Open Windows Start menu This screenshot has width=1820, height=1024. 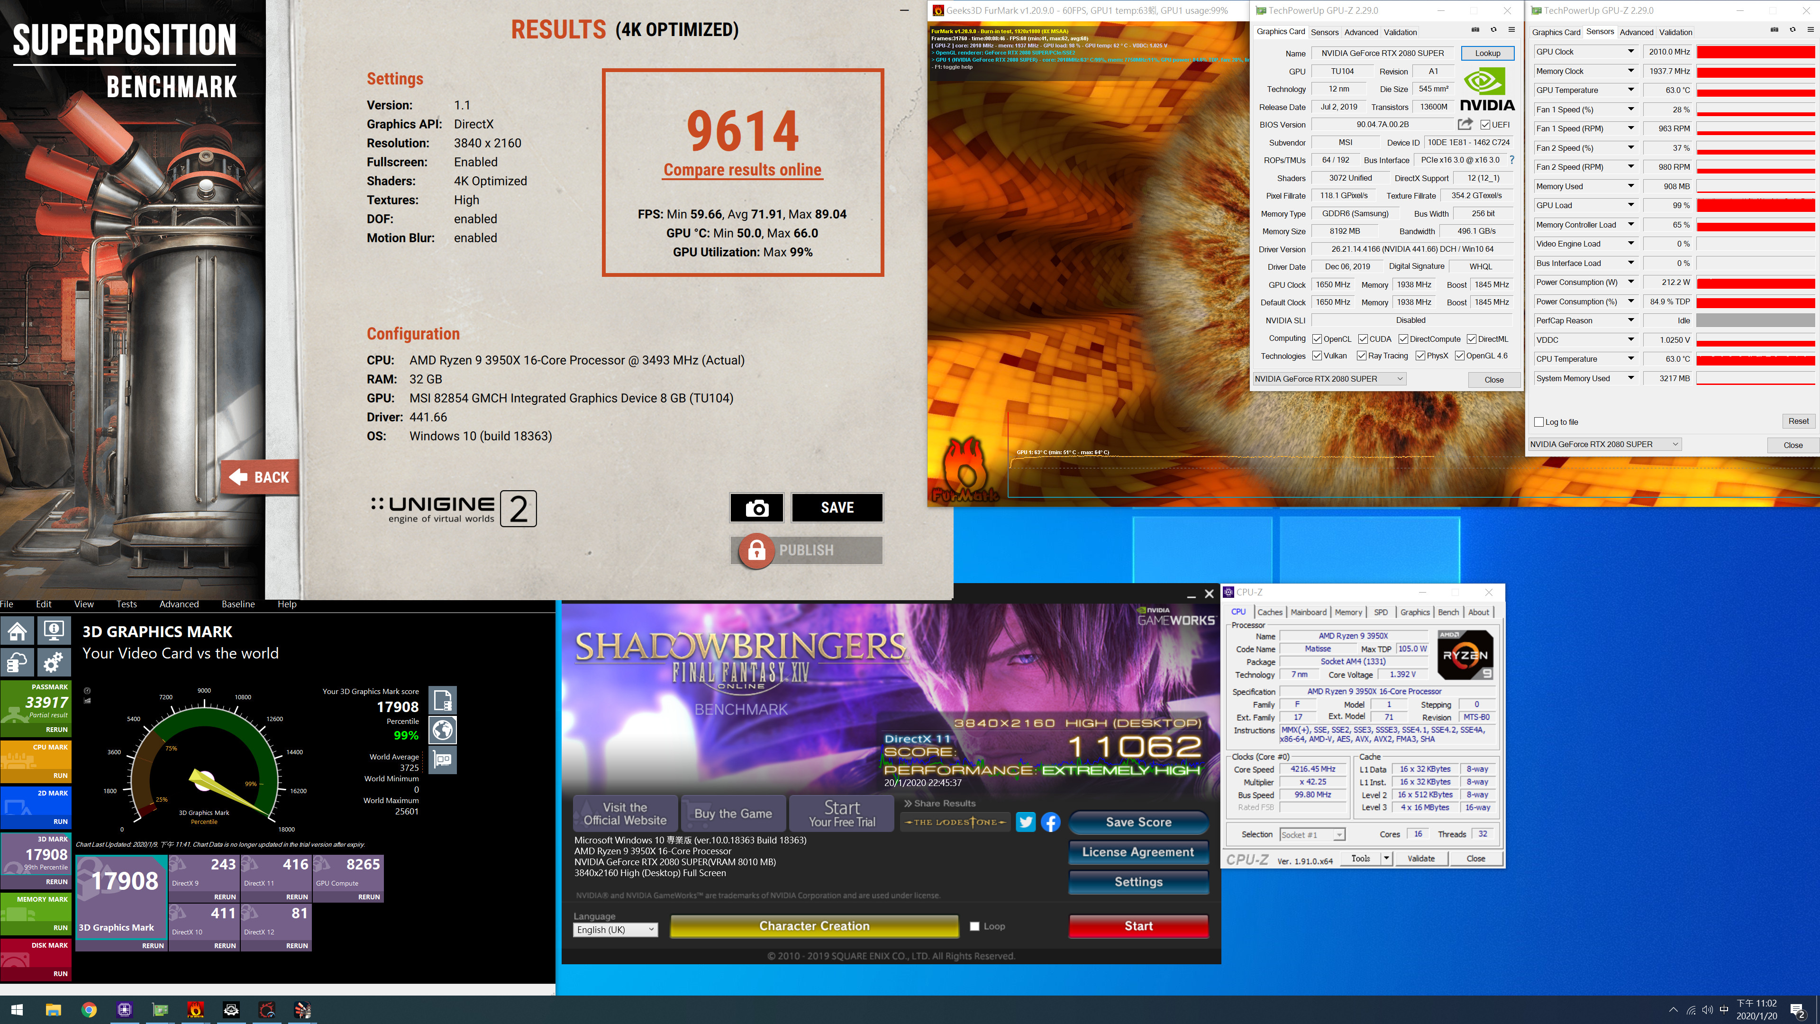coord(18,1010)
